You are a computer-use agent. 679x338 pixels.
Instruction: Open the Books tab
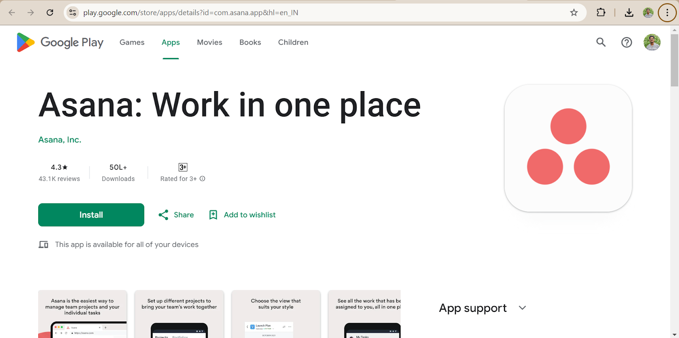pos(250,42)
